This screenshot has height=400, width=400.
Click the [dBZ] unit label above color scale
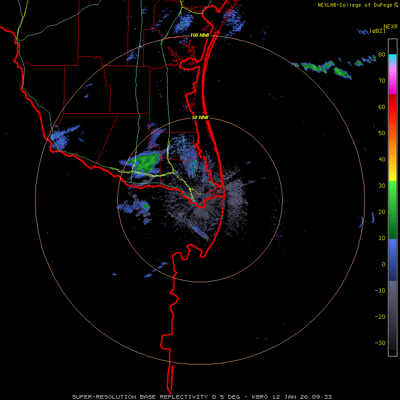click(377, 31)
